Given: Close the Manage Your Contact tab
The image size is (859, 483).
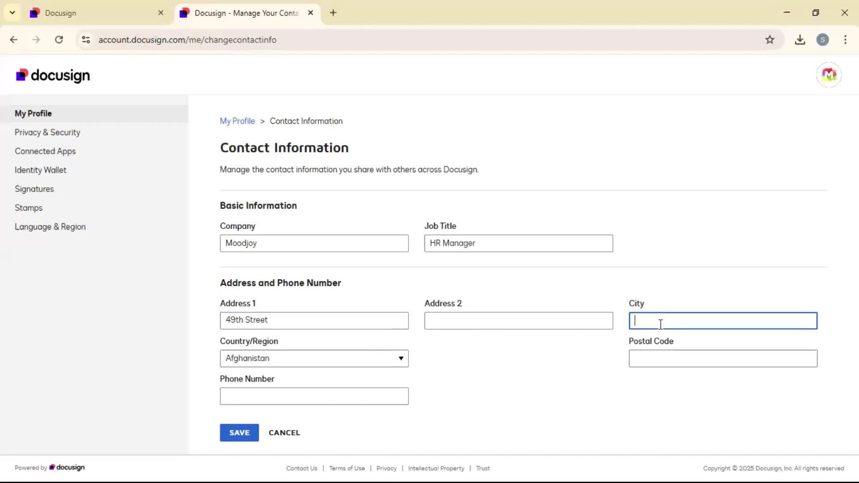Looking at the screenshot, I should (x=310, y=13).
